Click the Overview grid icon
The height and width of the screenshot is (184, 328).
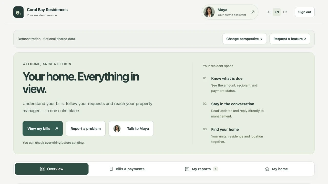pyautogui.click(x=43, y=169)
